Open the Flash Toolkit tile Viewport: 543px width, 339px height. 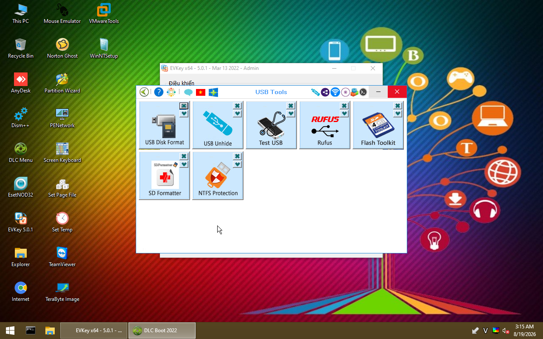[378, 125]
